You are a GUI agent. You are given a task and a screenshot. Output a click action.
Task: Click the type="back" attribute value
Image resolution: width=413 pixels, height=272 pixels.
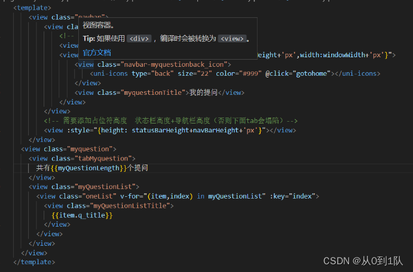pyautogui.click(x=162, y=73)
